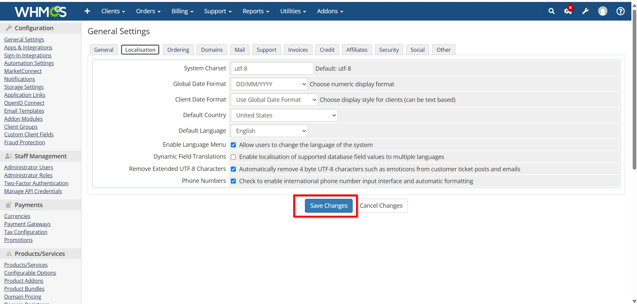Select the Localisation tab
The width and height of the screenshot is (637, 304).
pos(140,50)
